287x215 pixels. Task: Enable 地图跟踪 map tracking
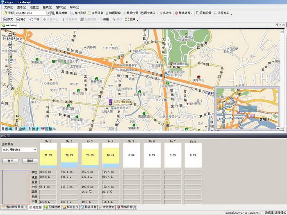pos(113,13)
